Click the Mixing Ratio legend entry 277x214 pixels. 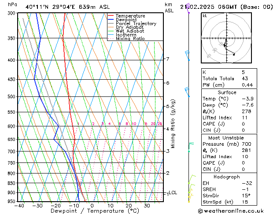[x=126, y=38]
